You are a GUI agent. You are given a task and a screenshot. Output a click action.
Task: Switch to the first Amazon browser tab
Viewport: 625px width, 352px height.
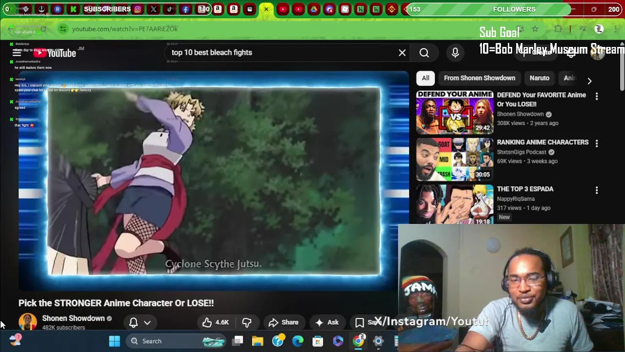point(218,9)
